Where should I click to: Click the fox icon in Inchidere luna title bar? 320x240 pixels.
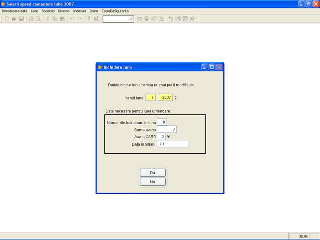tap(100, 67)
